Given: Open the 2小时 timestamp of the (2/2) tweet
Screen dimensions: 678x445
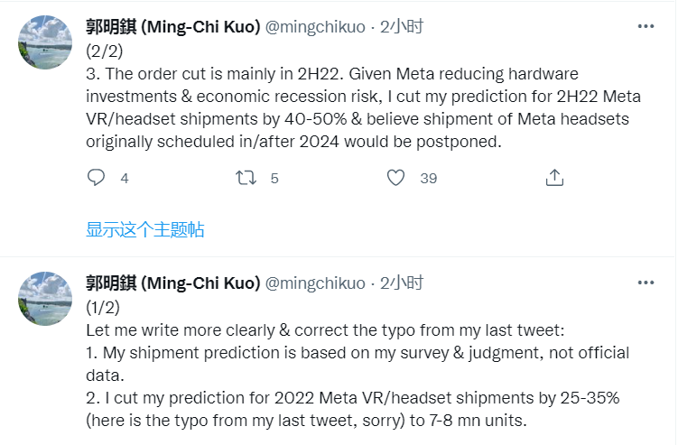Looking at the screenshot, I should pos(402,27).
